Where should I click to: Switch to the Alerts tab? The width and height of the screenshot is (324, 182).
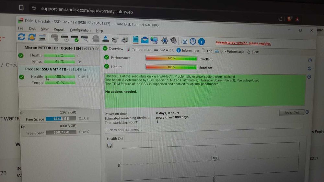(x=253, y=52)
